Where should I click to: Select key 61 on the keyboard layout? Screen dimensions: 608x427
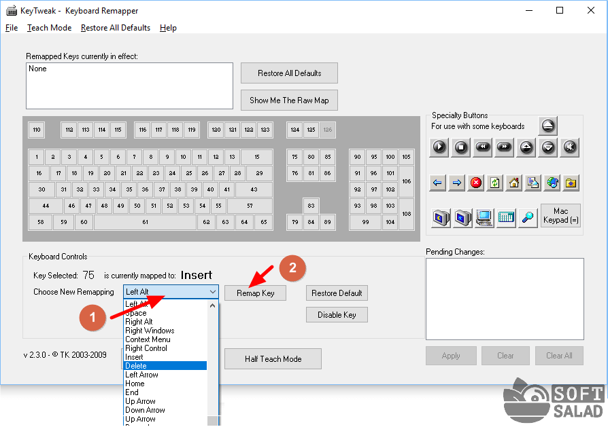pyautogui.click(x=145, y=222)
